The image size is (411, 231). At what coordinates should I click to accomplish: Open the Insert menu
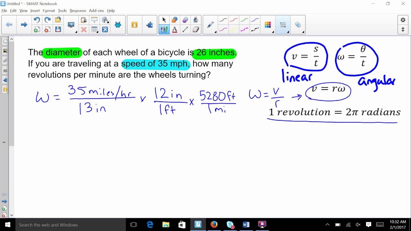point(35,11)
